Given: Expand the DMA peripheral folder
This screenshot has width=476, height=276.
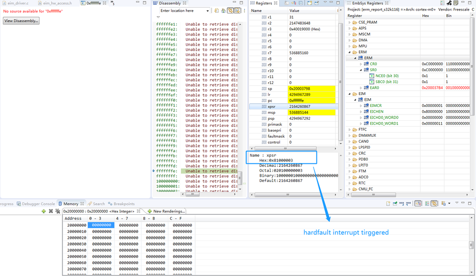Looking at the screenshot, I should tap(349, 40).
